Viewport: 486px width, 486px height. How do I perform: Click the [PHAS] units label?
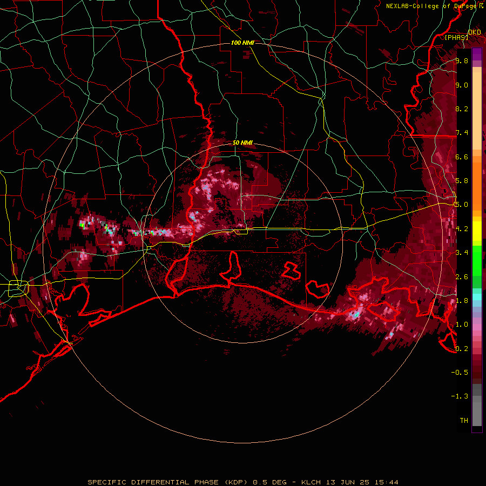[x=456, y=37]
